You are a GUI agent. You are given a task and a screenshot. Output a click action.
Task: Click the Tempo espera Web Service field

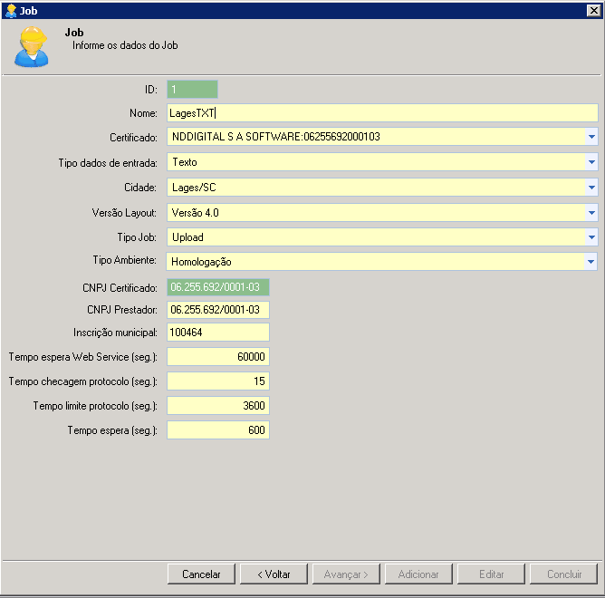pyautogui.click(x=218, y=357)
